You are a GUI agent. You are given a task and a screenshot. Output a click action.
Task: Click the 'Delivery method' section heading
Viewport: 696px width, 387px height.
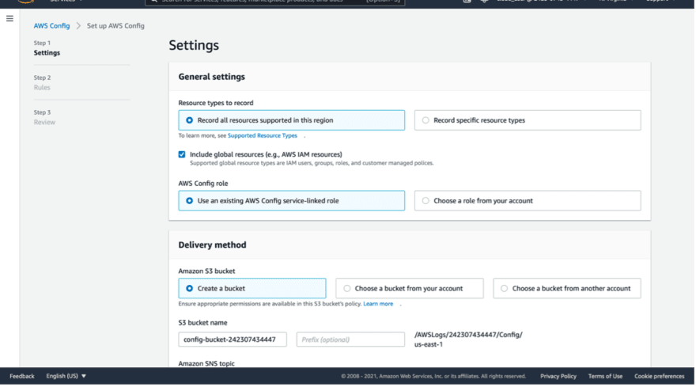[x=212, y=245]
